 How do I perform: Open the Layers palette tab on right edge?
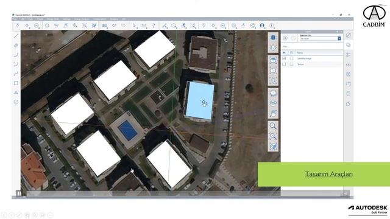349,45
